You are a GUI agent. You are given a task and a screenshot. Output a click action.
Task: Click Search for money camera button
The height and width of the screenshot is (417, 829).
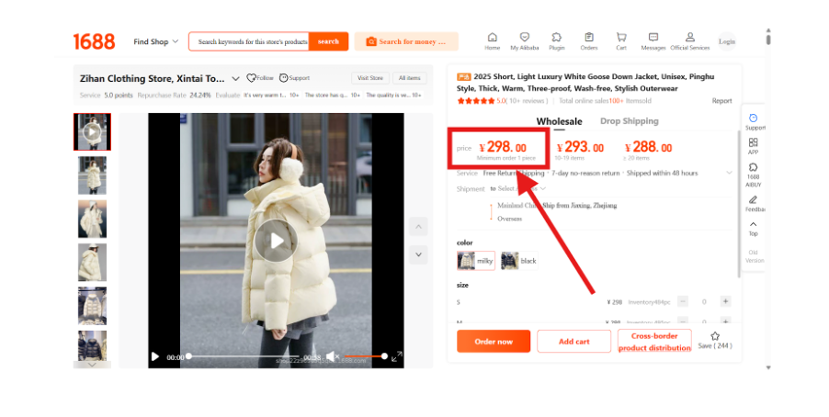(x=406, y=41)
